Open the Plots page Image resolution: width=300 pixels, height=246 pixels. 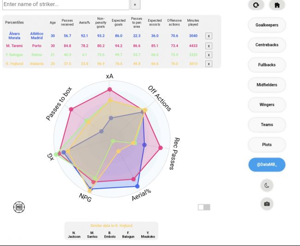[267, 145]
